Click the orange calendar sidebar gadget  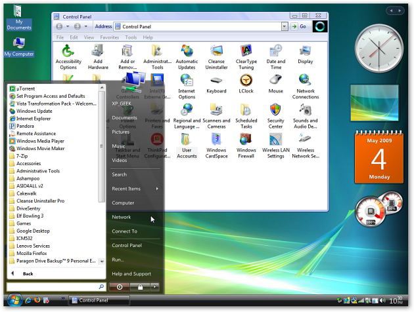pos(379,157)
